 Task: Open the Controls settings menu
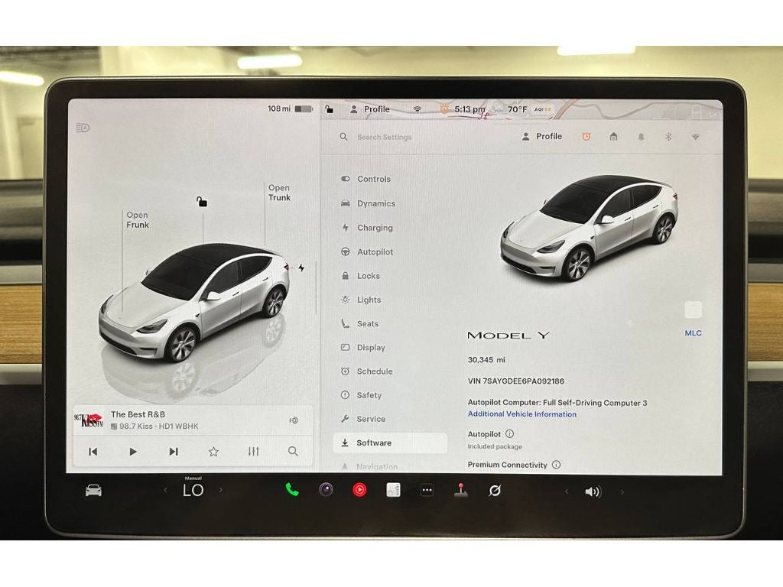[x=366, y=179]
